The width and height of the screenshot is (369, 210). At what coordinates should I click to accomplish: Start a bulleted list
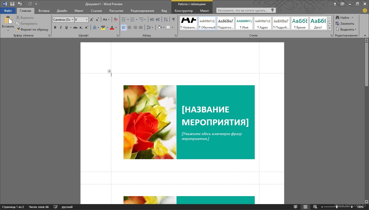[124, 20]
